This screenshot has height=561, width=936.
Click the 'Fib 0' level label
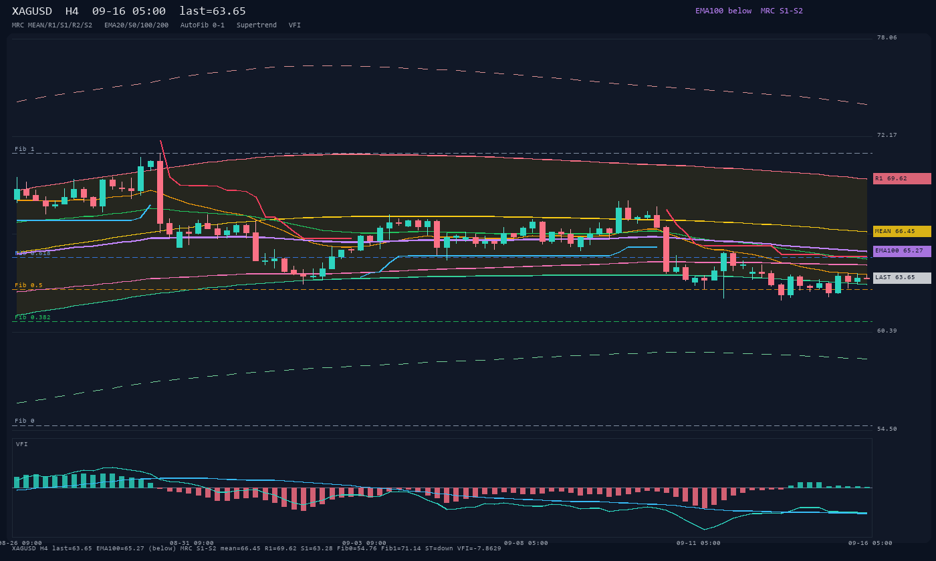tap(25, 421)
